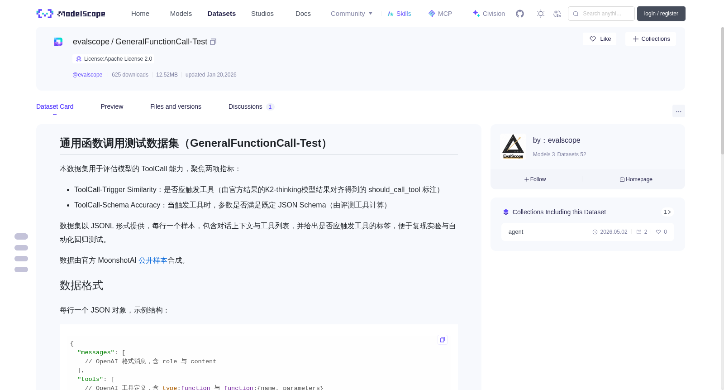Click the Skills sparkle icon
Image resolution: width=724 pixels, height=390 pixels.
[391, 14]
